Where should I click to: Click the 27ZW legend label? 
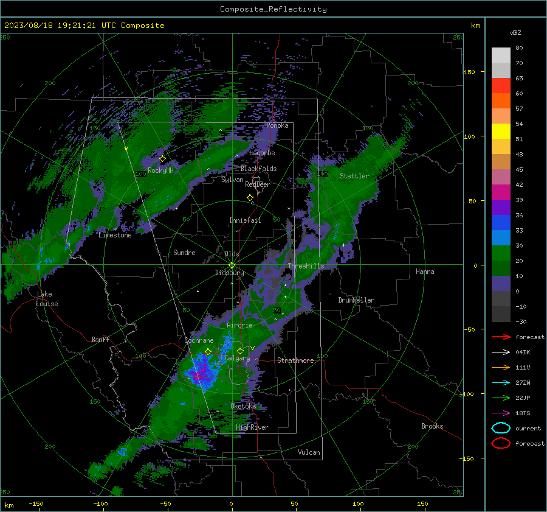523,383
